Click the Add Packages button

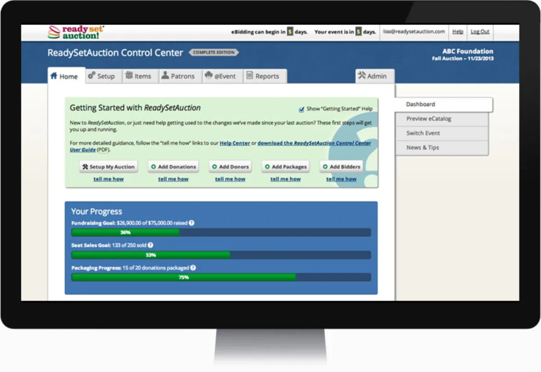point(286,167)
